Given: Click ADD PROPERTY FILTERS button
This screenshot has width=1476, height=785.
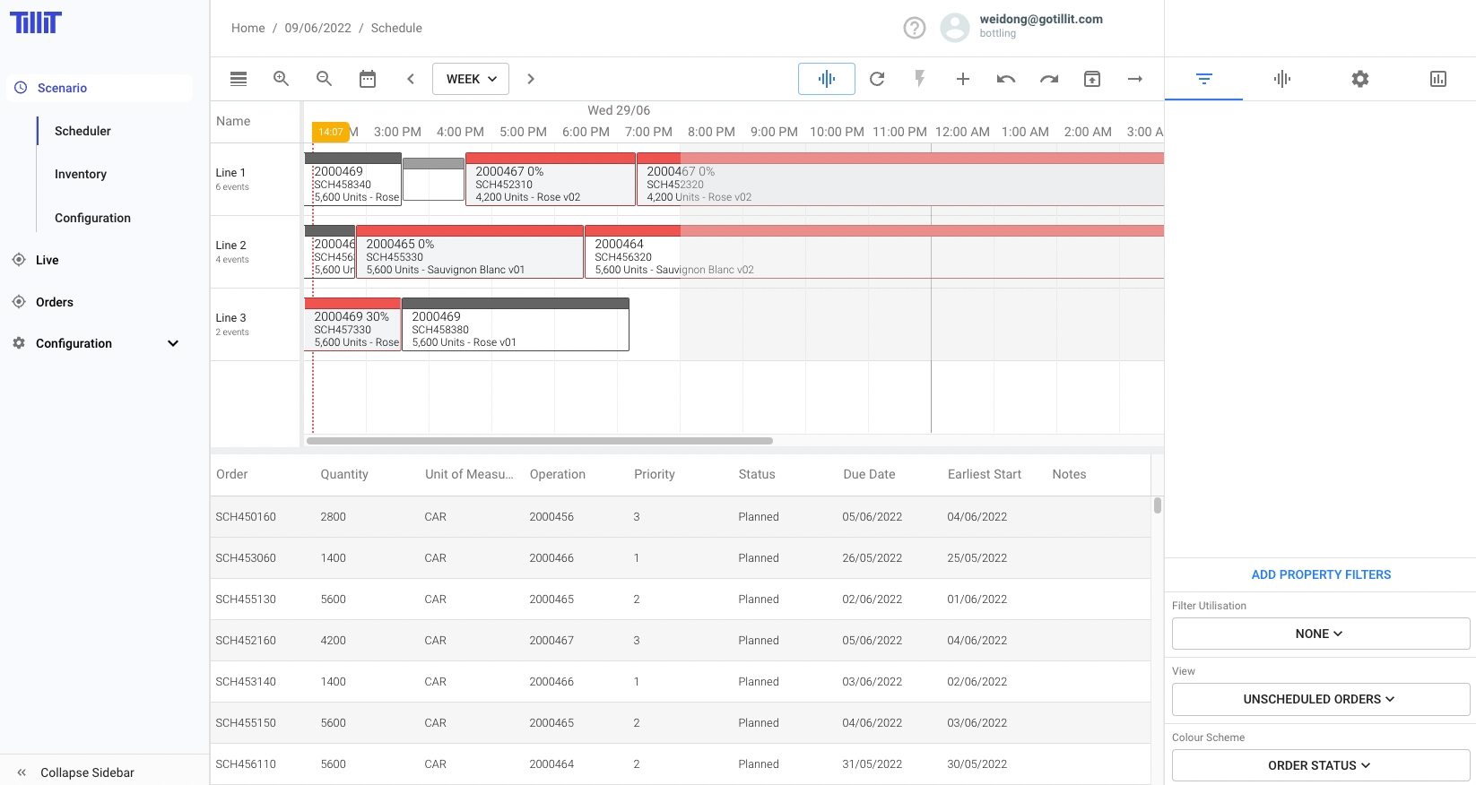Looking at the screenshot, I should (x=1320, y=574).
